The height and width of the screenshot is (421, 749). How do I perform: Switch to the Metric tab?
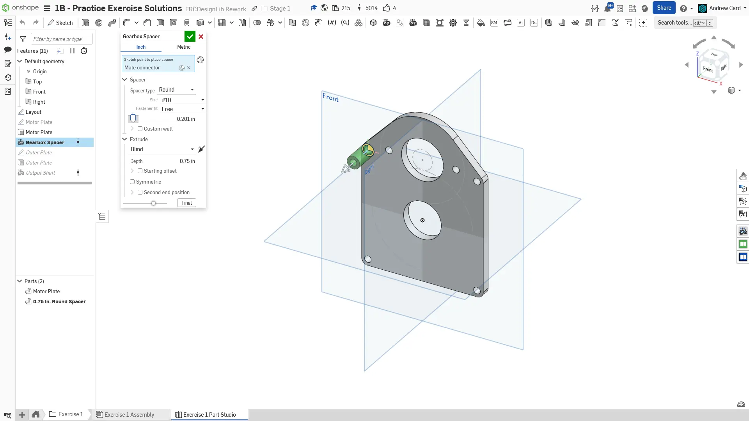[x=184, y=47]
